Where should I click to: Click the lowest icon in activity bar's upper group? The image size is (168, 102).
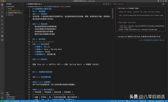[2, 40]
